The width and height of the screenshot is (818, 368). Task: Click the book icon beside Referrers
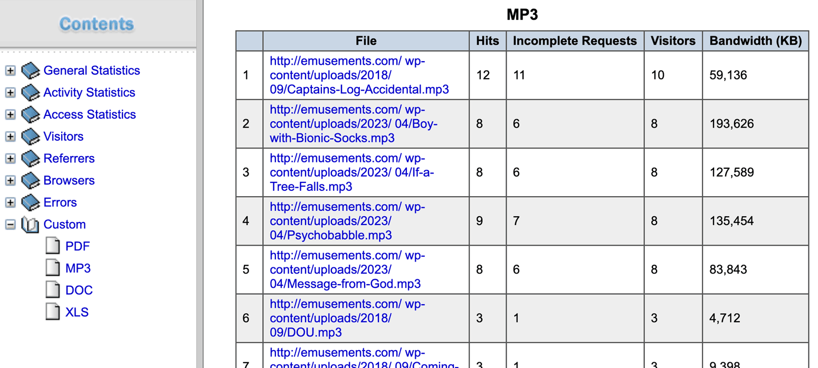pos(31,159)
